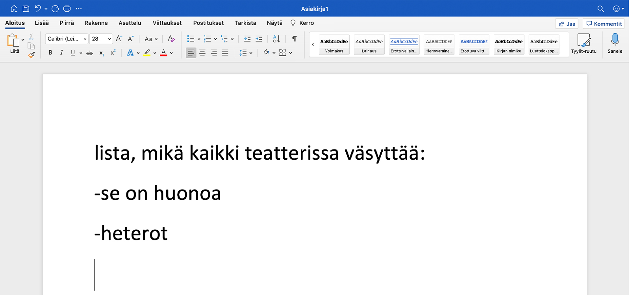630x295 pixels.
Task: Open the Kommentit comments button
Action: (x=604, y=24)
